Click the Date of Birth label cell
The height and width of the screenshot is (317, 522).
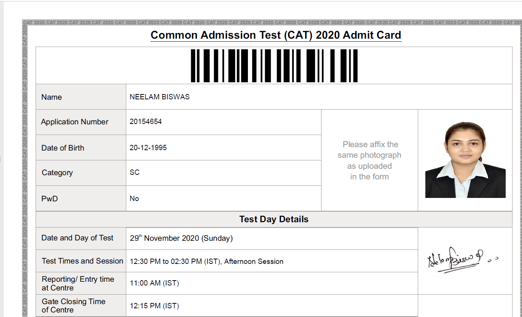81,148
